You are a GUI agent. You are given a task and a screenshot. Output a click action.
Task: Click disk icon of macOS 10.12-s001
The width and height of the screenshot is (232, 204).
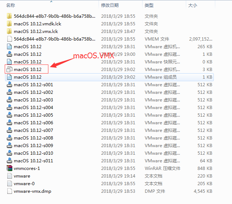(x=9, y=84)
